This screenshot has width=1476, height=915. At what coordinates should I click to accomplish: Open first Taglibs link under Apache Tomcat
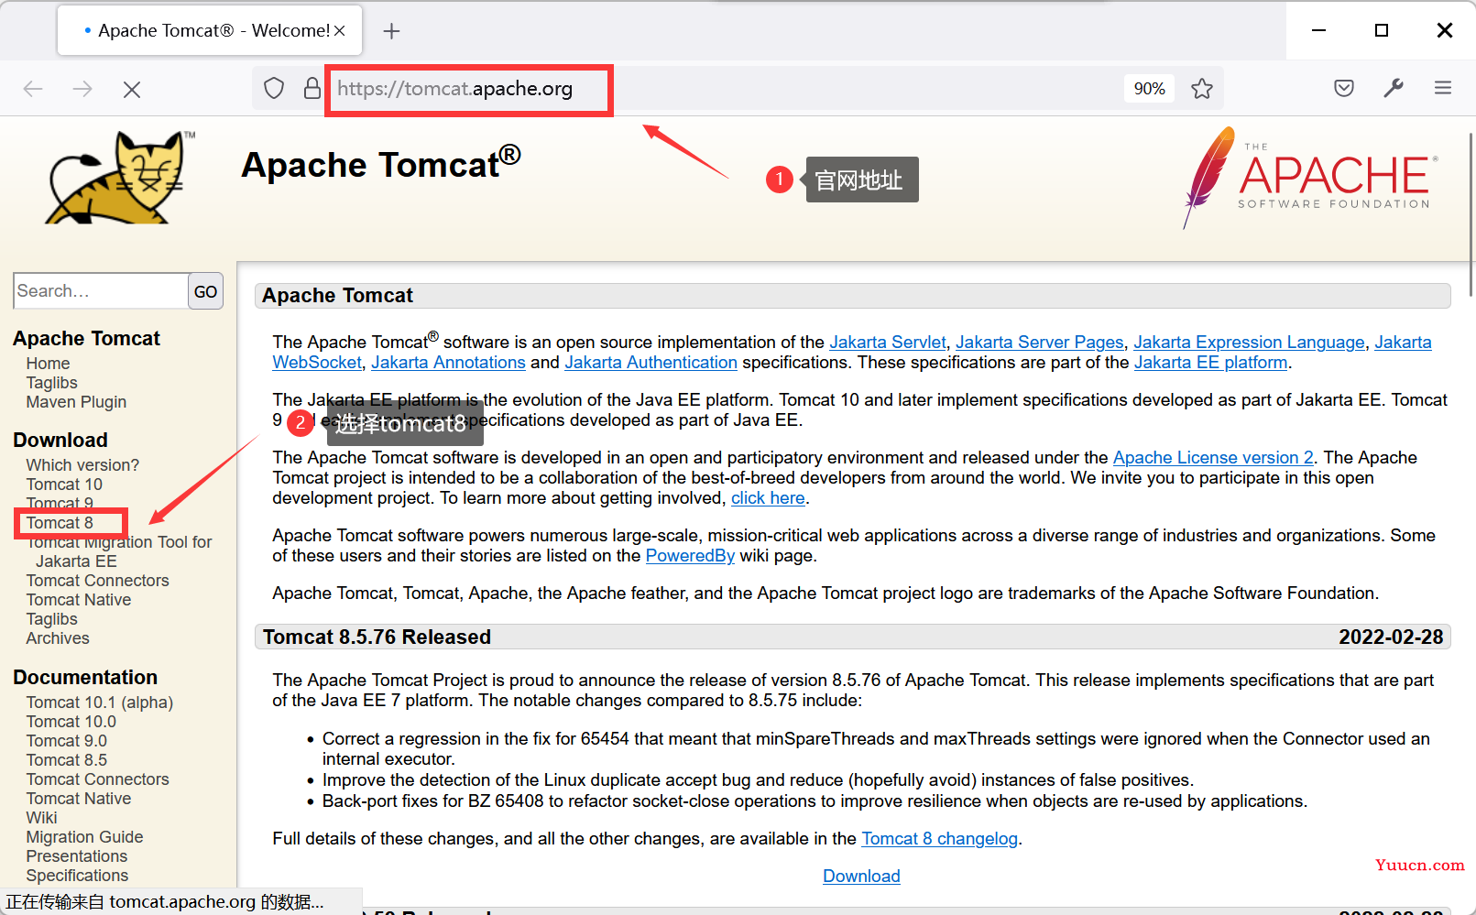tap(51, 383)
